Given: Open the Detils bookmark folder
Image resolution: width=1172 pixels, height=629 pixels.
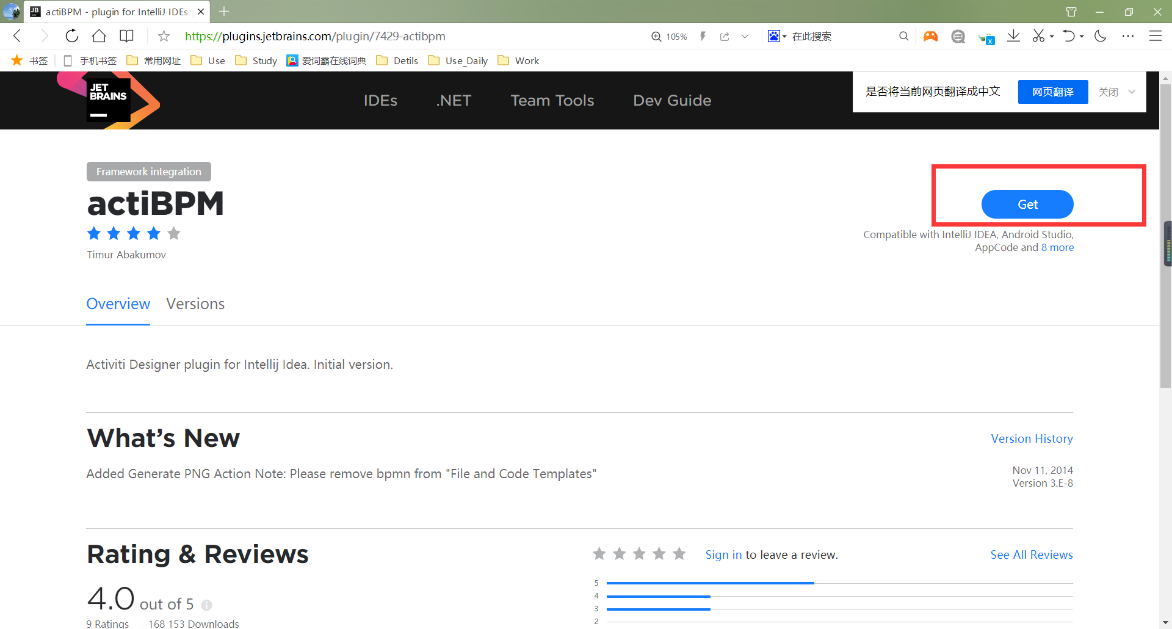Looking at the screenshot, I should click(397, 60).
